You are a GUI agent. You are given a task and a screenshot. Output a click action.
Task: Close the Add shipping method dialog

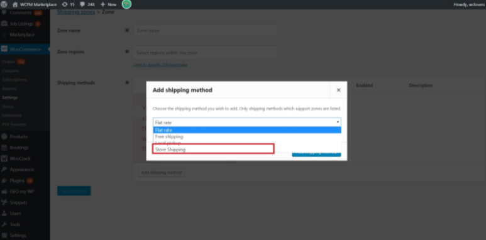pos(338,90)
